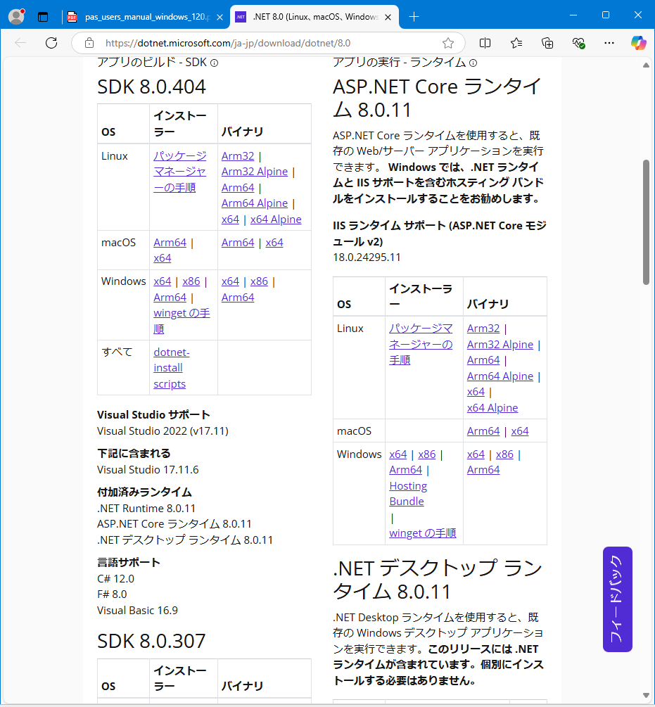Click the address bar URL
655x707 pixels.
(x=228, y=44)
